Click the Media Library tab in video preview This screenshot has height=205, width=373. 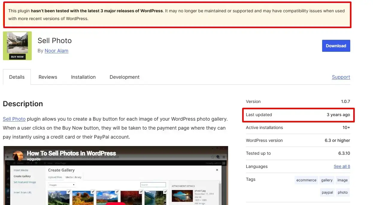[74, 177]
